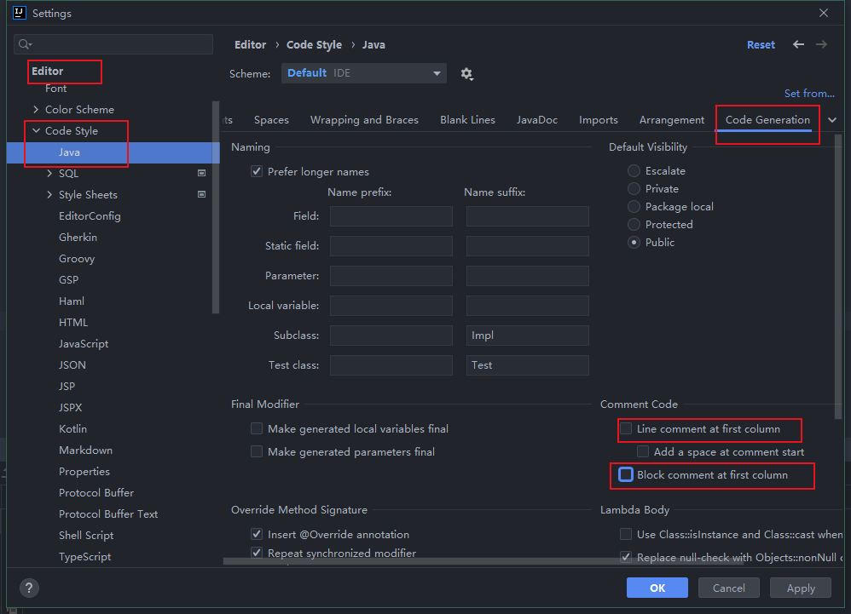Enable Make generated parameters final
The height and width of the screenshot is (614, 851).
(257, 451)
